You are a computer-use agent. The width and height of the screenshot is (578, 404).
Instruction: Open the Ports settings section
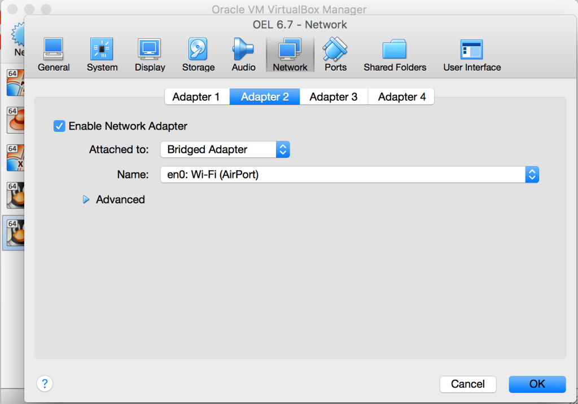click(335, 55)
